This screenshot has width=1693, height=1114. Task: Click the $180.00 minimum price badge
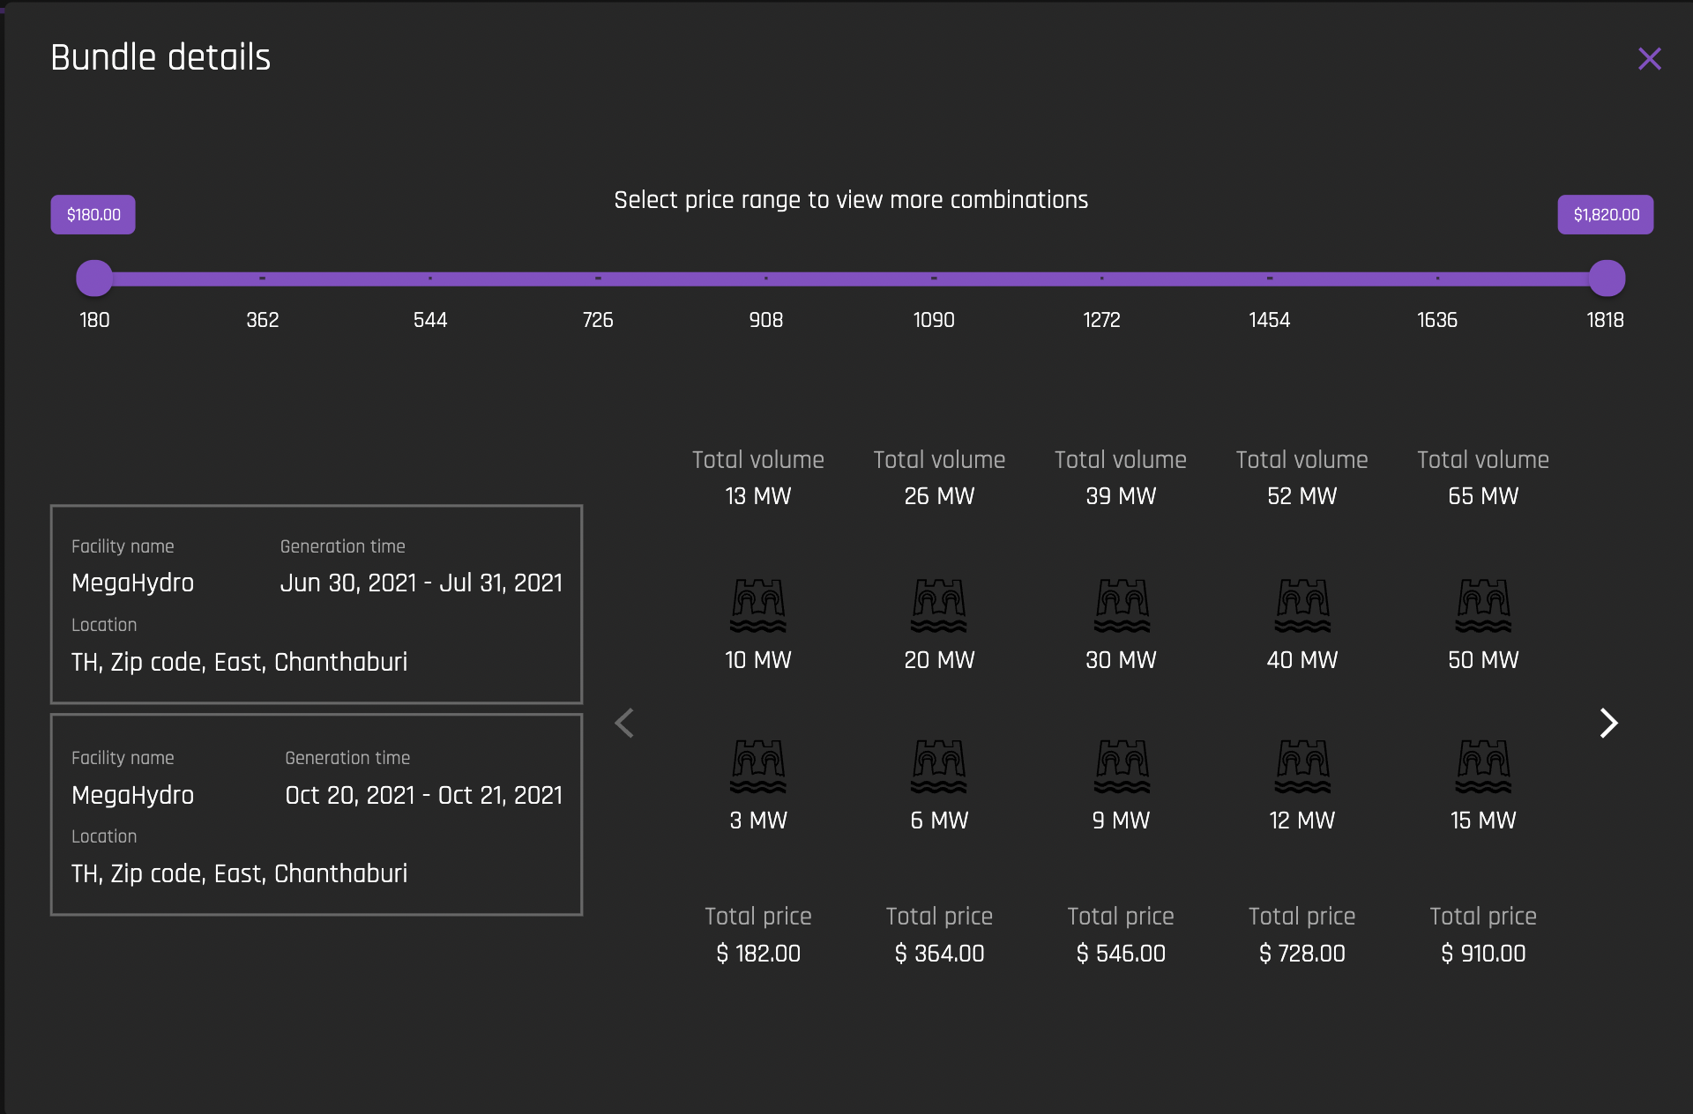coord(93,215)
